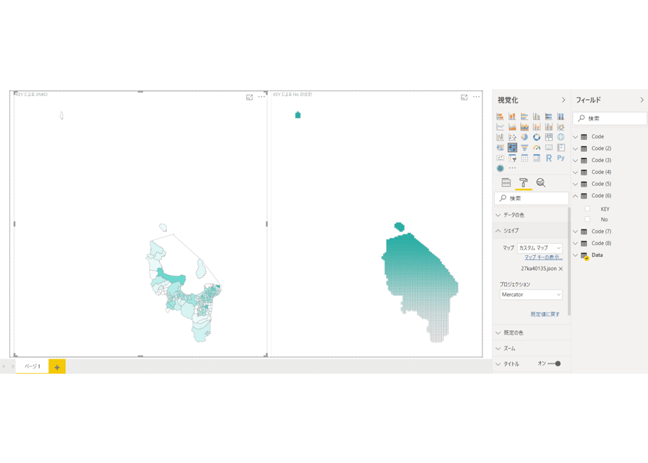Select the donut chart visualization icon
The width and height of the screenshot is (648, 463).
(536, 137)
